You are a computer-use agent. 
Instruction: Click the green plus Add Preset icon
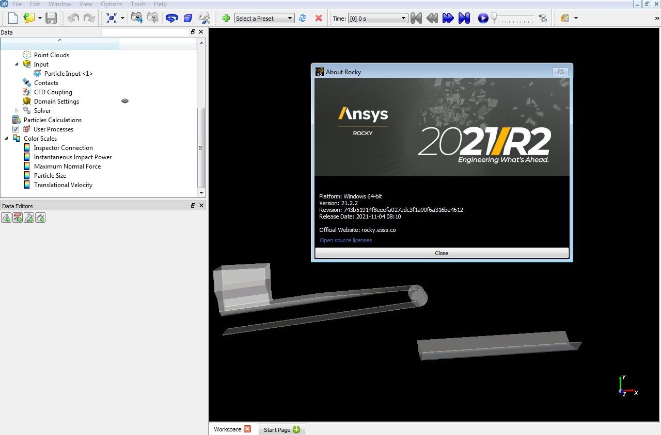coord(226,18)
